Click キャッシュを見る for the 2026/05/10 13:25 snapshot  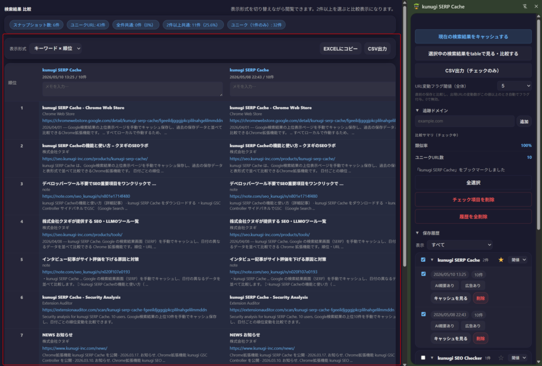[x=450, y=298]
